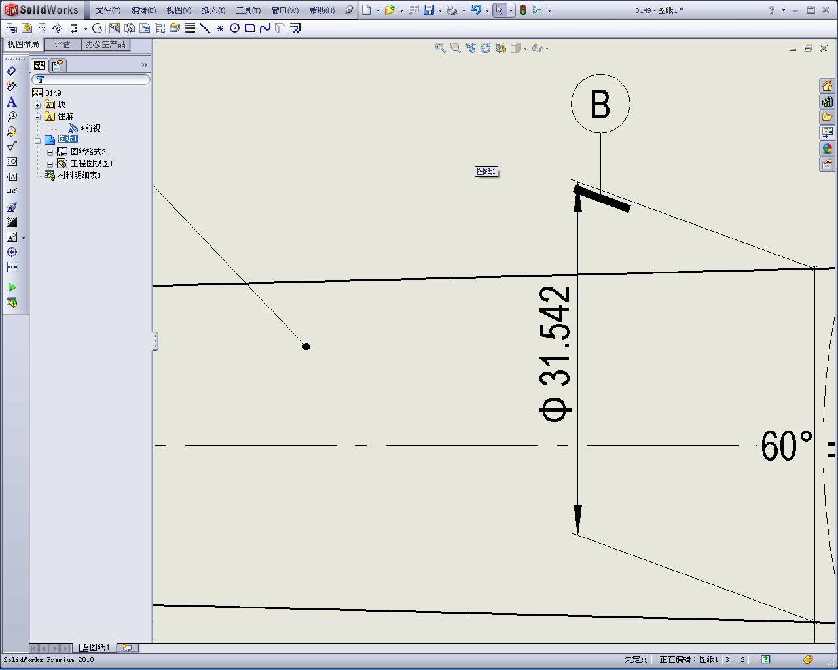Click the Rotate view icon
Screen dimensions: 838x670
tap(486, 48)
